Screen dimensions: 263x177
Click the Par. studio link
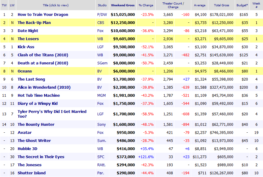click(x=101, y=173)
